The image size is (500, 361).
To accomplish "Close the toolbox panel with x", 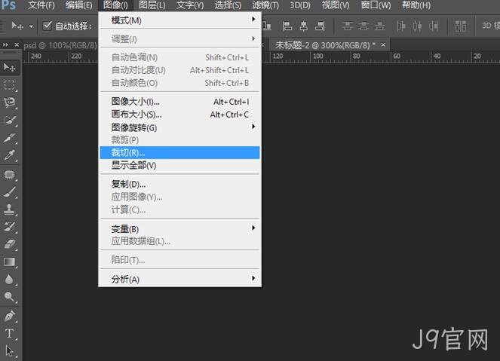I will (17, 44).
